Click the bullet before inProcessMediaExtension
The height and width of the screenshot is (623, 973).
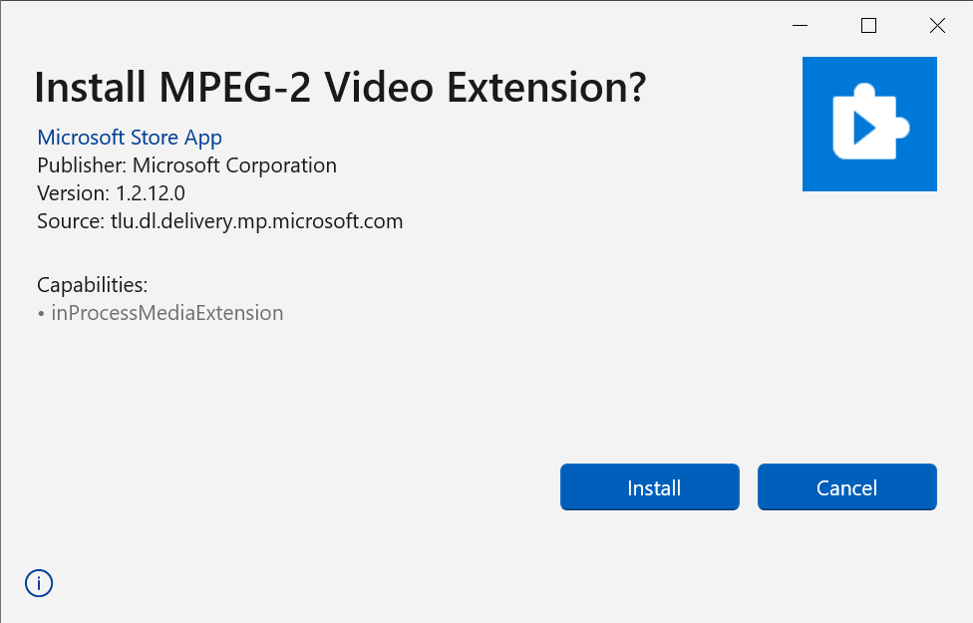tap(41, 314)
